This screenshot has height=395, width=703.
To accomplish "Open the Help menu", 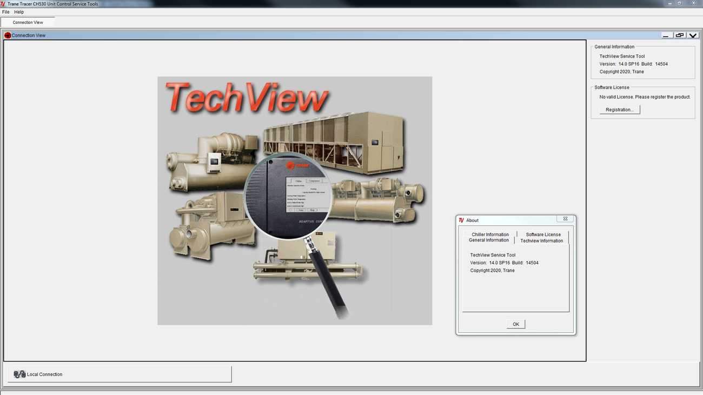I will (x=19, y=12).
